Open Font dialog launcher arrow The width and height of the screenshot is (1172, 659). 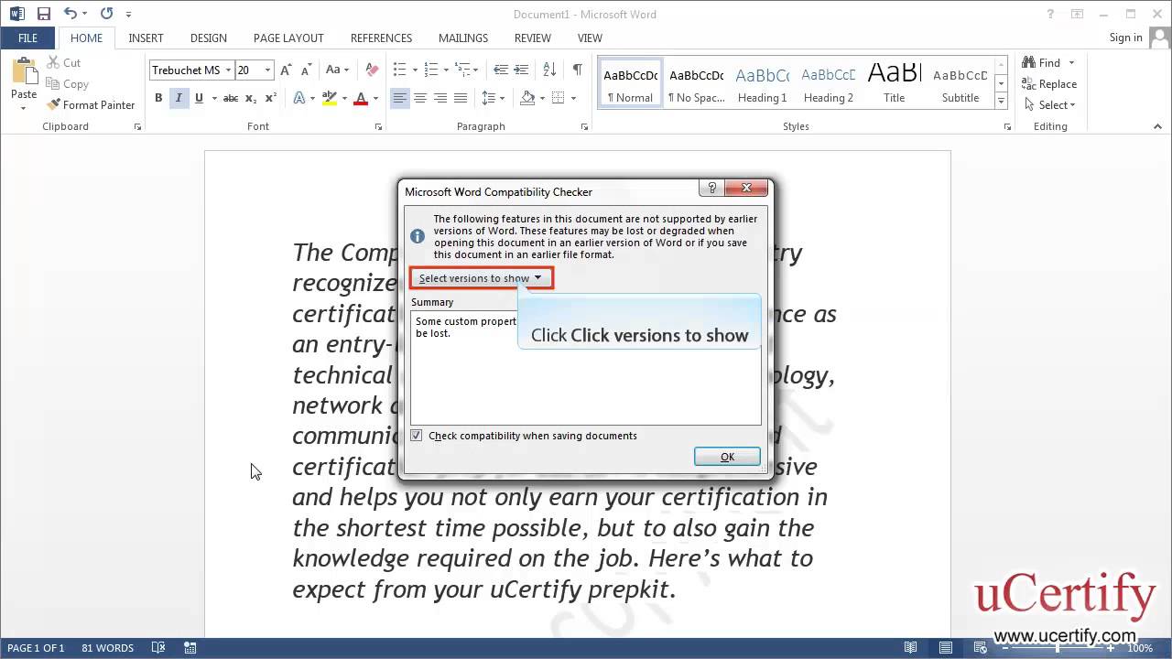[378, 127]
